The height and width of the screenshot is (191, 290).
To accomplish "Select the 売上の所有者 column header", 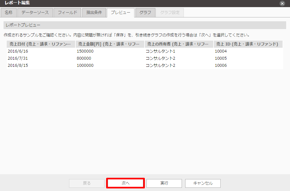I will (x=179, y=44).
